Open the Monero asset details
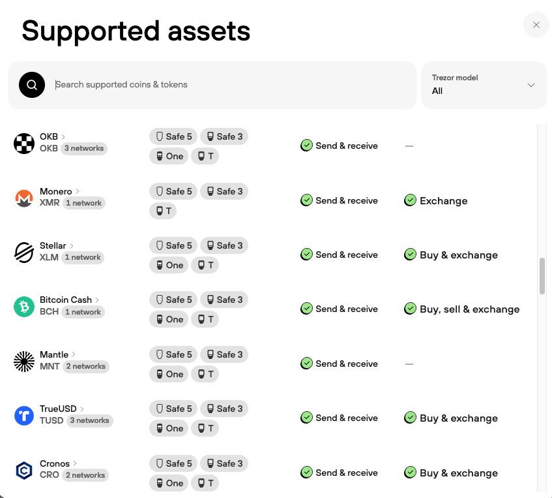Image resolution: width=552 pixels, height=498 pixels. [x=59, y=191]
